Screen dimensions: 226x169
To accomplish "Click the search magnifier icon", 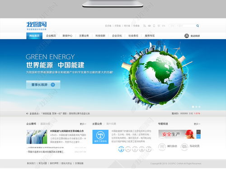I will (x=198, y=26).
